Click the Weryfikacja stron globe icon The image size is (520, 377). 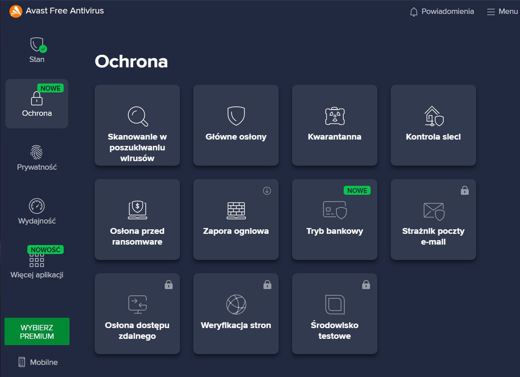[x=236, y=304]
